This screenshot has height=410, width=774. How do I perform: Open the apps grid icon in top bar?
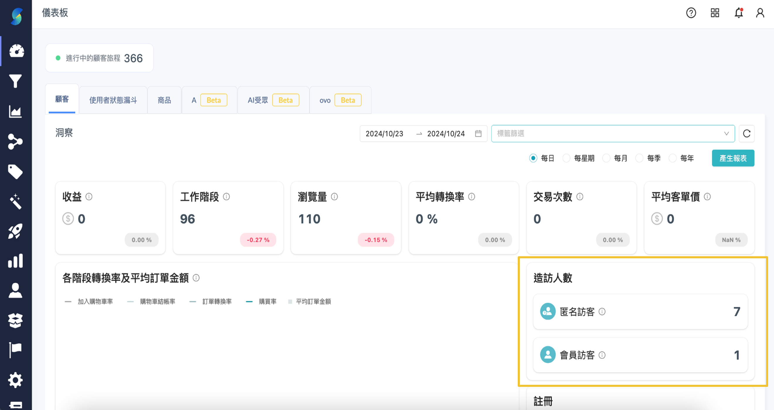click(x=714, y=13)
